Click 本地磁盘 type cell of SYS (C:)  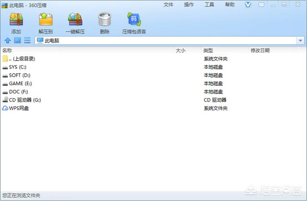click(213, 67)
